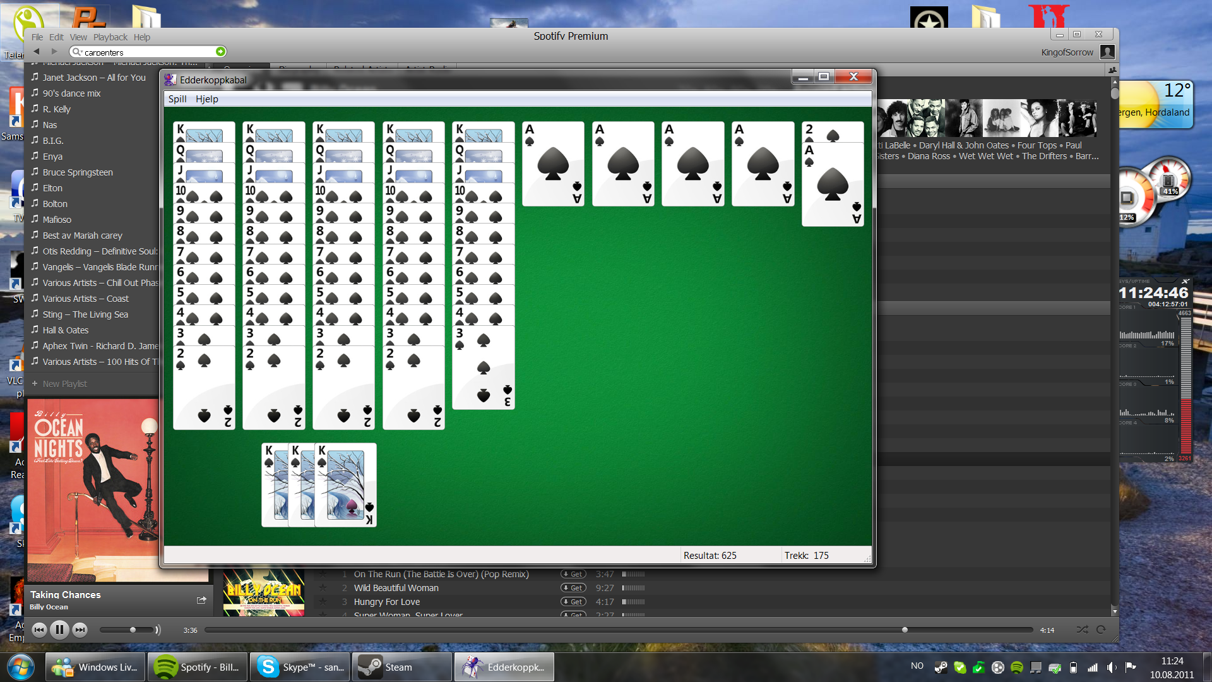
Task: Open the system volume tray icon
Action: click(x=1112, y=667)
